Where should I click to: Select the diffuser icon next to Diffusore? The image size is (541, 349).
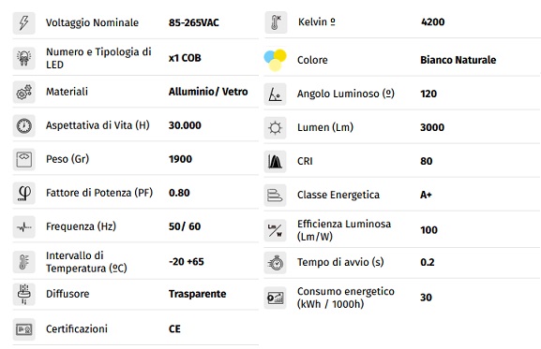pyautogui.click(x=23, y=295)
